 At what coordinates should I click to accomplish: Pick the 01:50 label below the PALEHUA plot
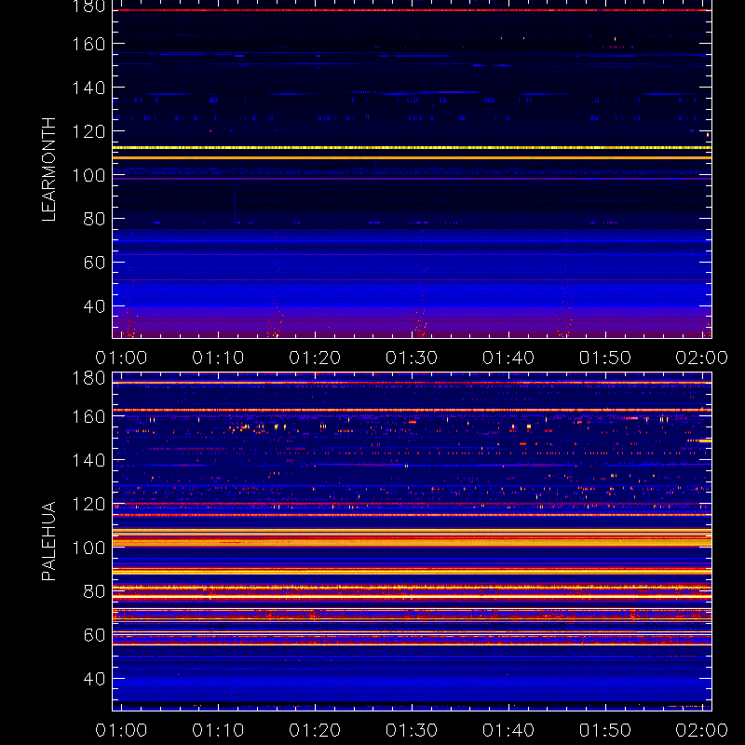[x=604, y=730]
